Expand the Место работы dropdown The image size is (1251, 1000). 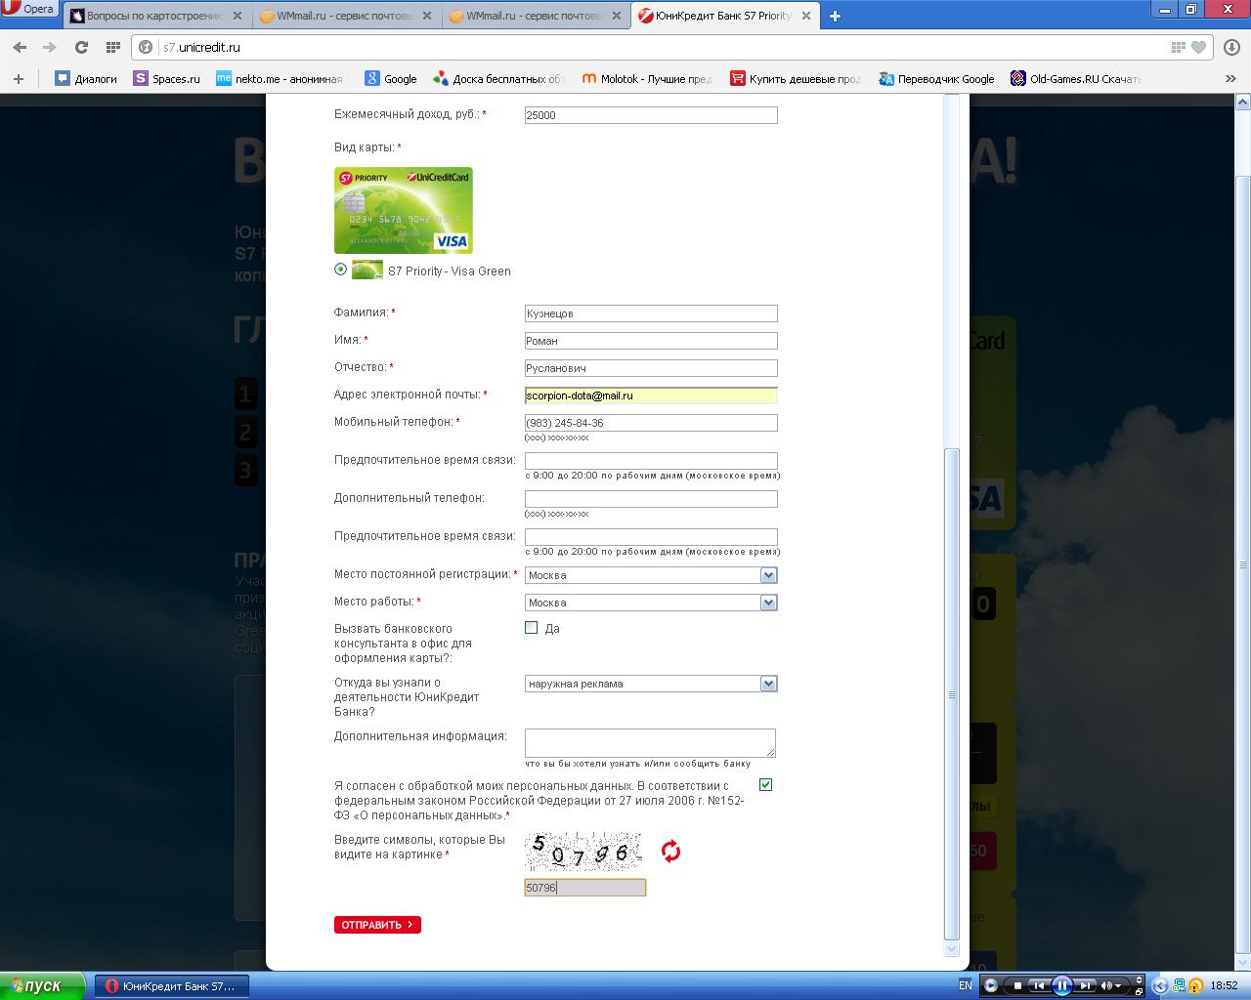coord(651,603)
